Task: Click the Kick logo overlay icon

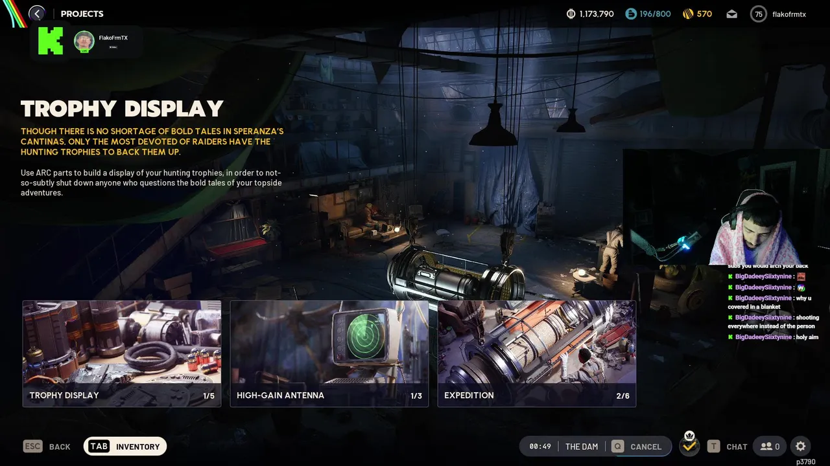Action: coord(51,41)
